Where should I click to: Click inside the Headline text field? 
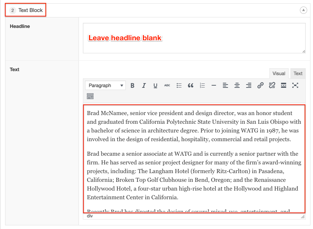(x=194, y=38)
